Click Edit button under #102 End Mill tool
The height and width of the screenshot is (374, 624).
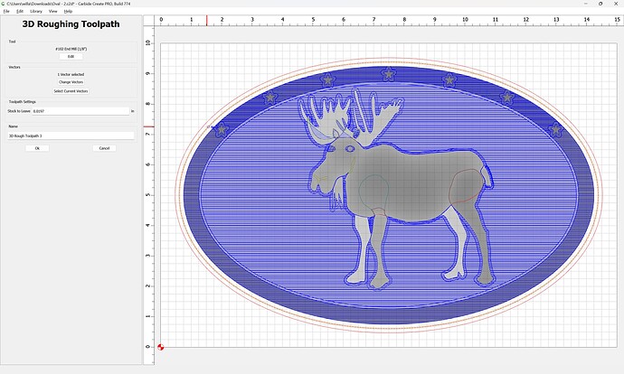coord(71,56)
